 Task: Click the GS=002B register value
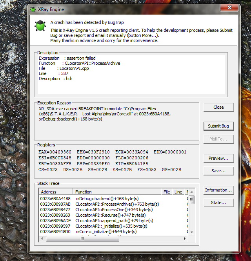[171, 170]
